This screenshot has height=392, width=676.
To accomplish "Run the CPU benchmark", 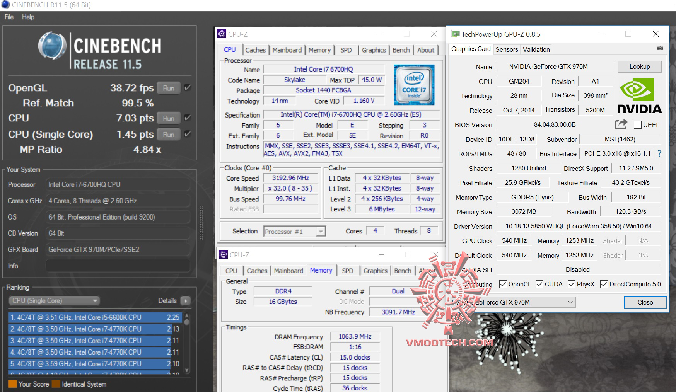I will [x=169, y=118].
